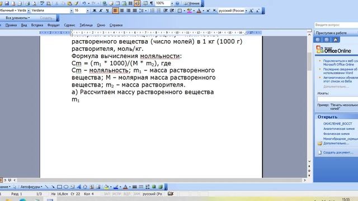Image resolution: width=358 pixels, height=201 pixels.
Task: Click the Increase Indent icon
Action: click(x=172, y=11)
